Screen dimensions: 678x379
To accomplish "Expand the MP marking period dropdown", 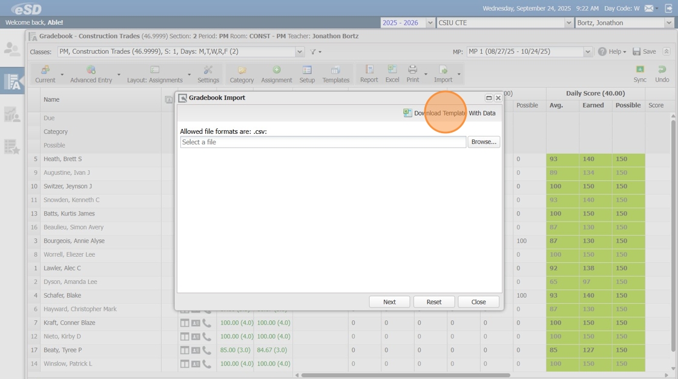I will point(587,52).
